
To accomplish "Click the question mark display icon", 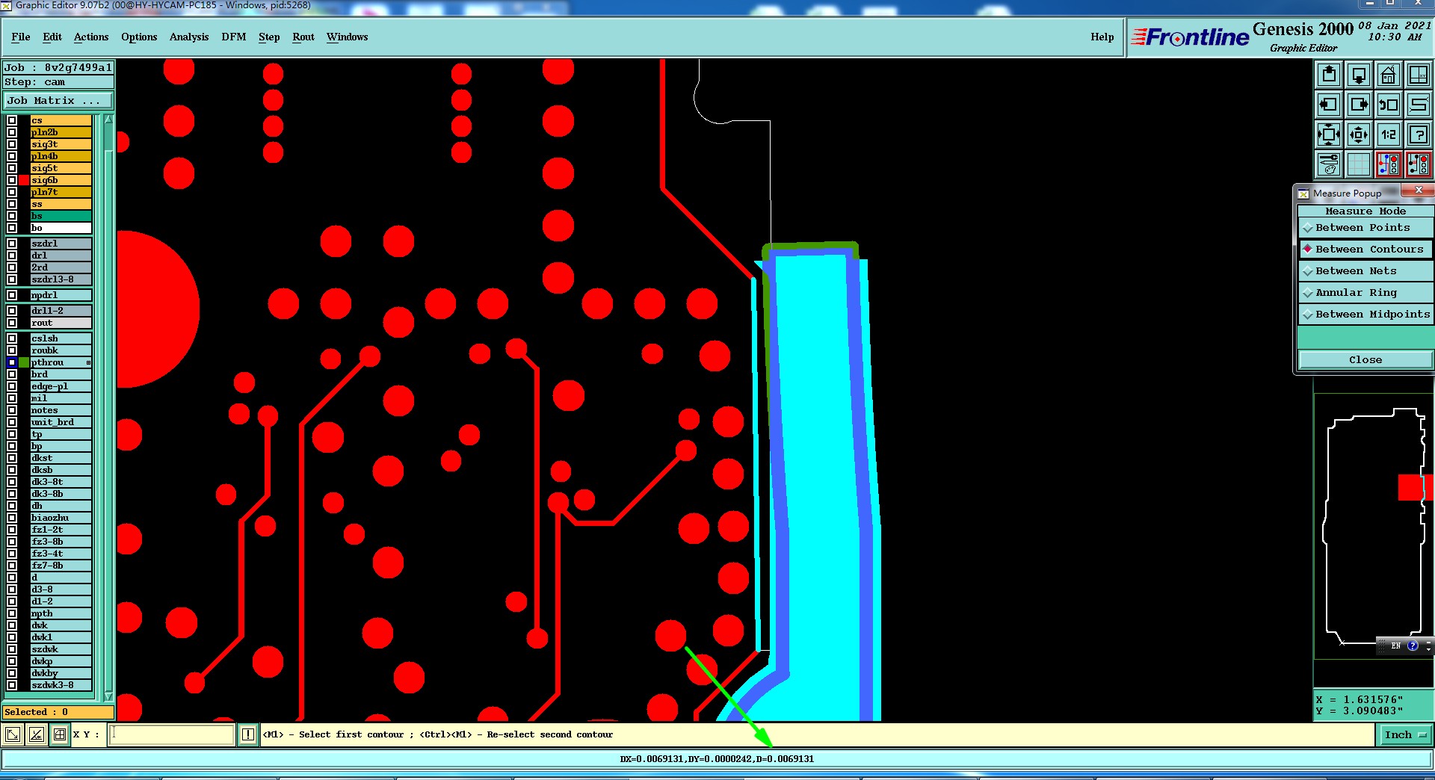I will pyautogui.click(x=1418, y=134).
